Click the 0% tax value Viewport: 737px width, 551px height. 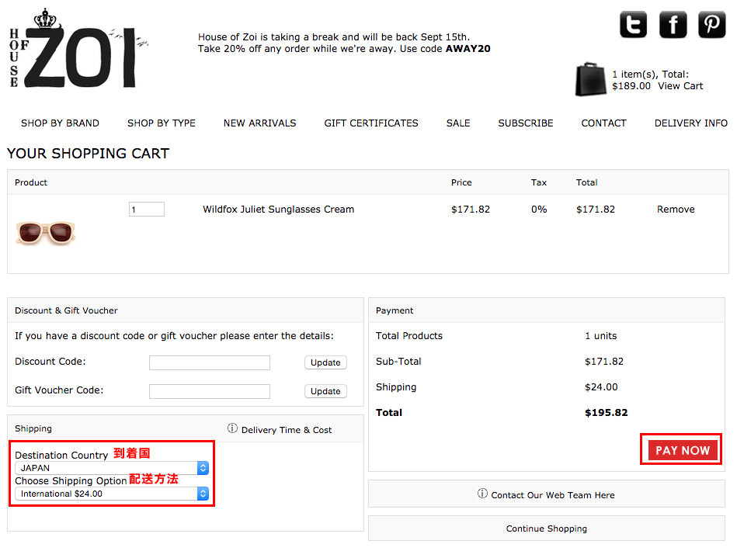[x=539, y=210]
